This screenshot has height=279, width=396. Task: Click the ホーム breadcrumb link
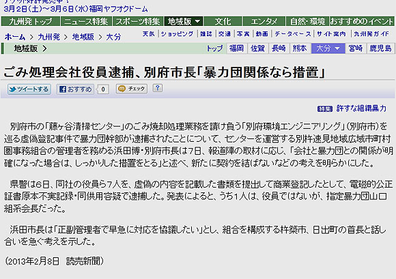15,37
